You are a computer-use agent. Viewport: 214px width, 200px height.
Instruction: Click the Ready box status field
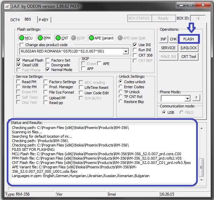[x=163, y=18]
